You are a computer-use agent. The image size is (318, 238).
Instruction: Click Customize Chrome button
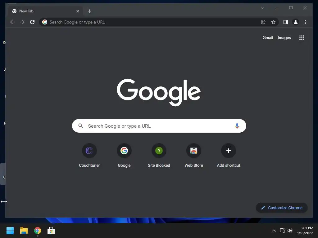[x=282, y=208]
